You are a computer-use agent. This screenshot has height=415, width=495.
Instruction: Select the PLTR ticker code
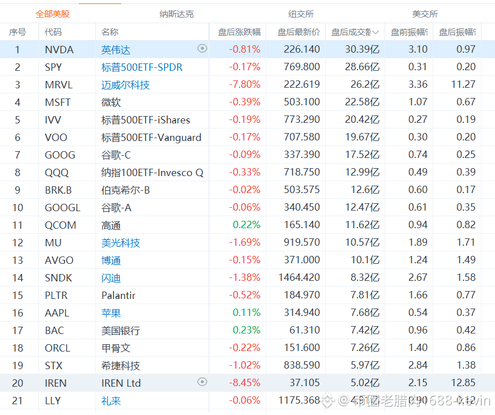pos(56,296)
